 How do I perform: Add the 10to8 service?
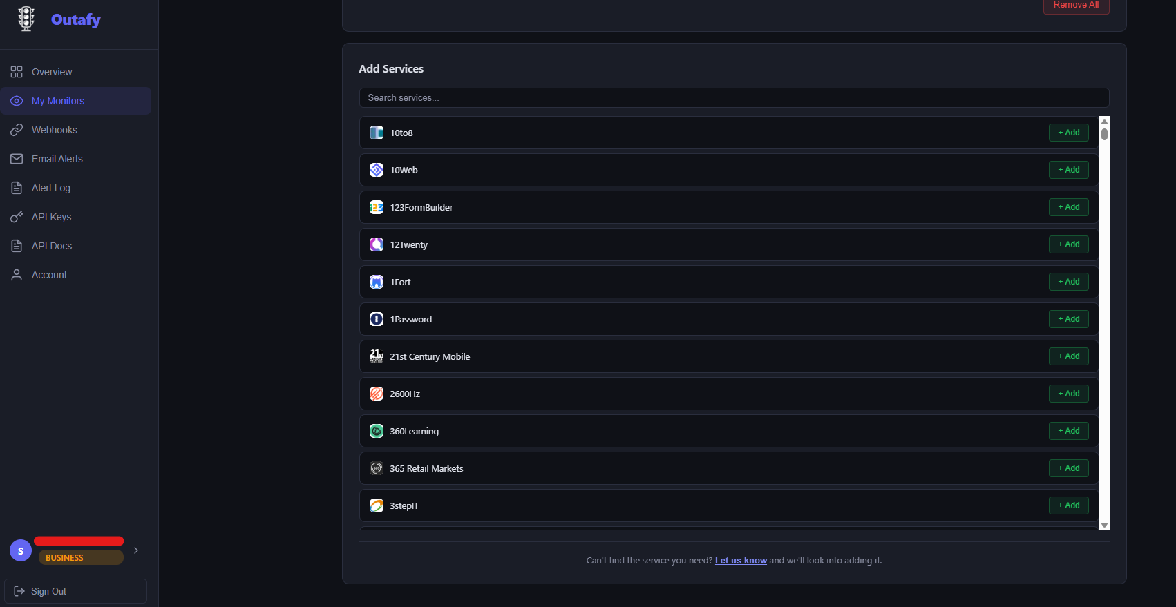point(1068,133)
